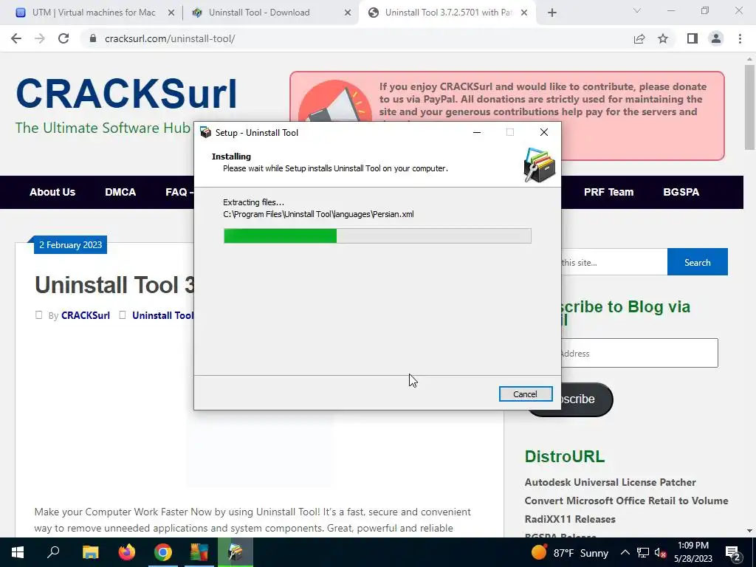Click the active setup wizard taskbar icon
Image resolution: width=756 pixels, height=567 pixels.
[x=236, y=552]
